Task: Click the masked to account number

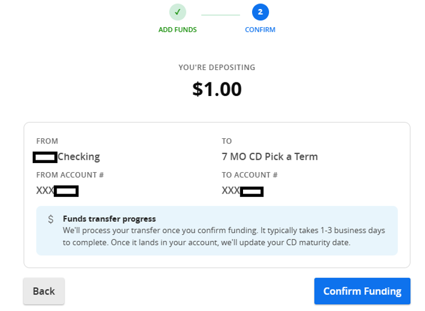Action: tap(242, 191)
